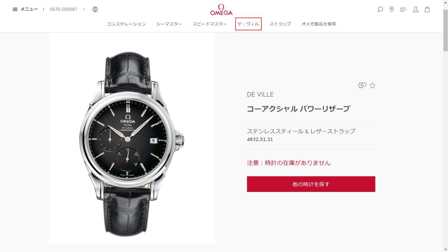The image size is (448, 252).
Task: Open the account profile icon
Action: click(x=416, y=9)
